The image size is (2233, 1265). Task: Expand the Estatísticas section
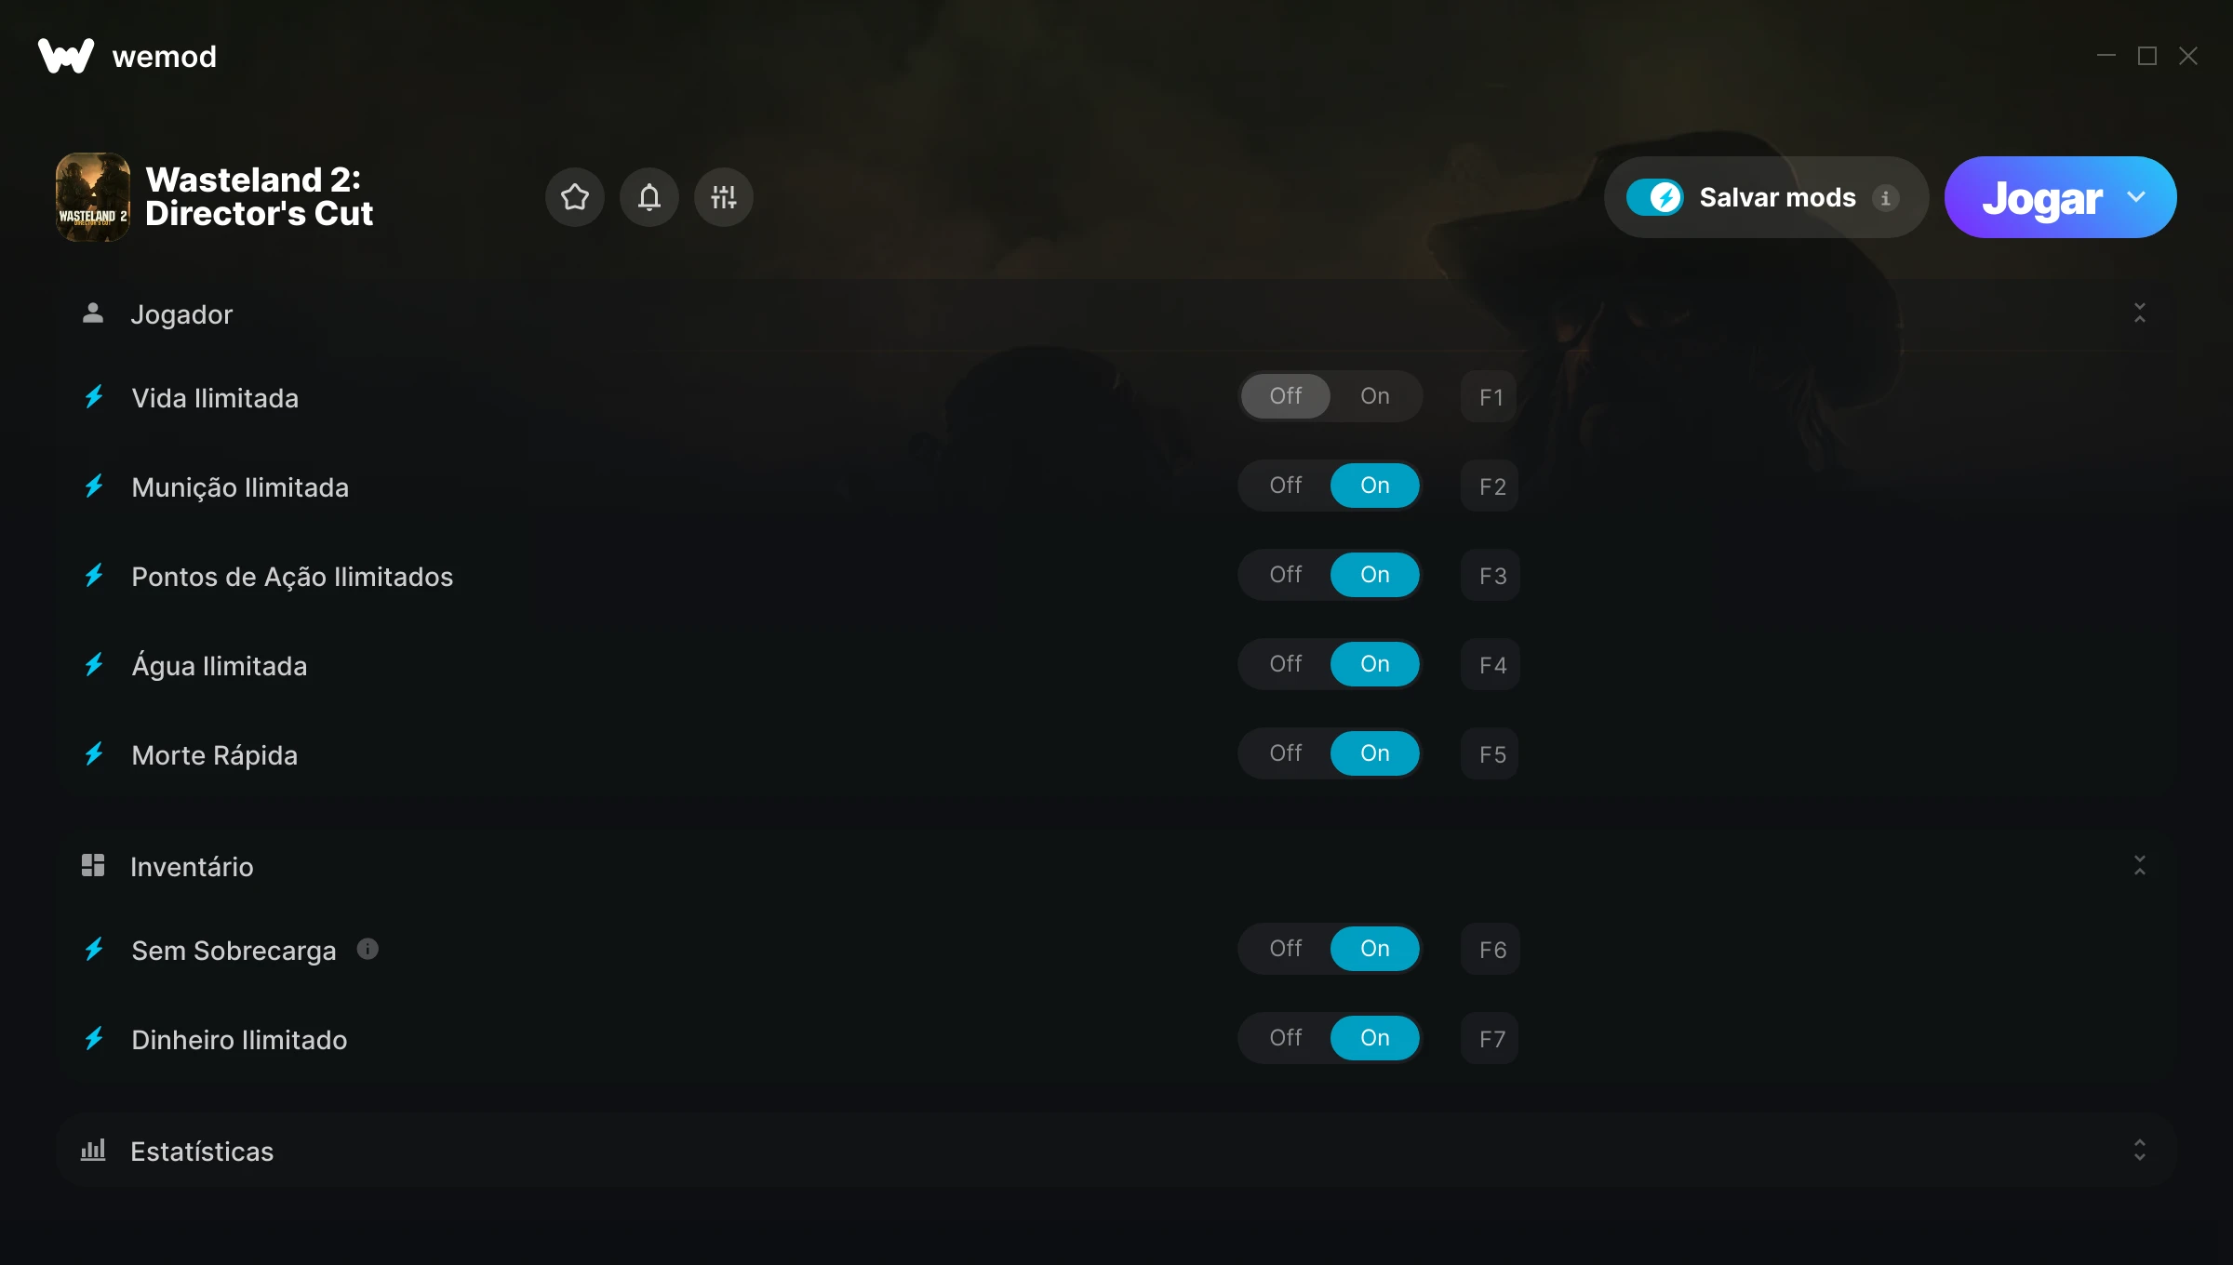(x=2140, y=1151)
